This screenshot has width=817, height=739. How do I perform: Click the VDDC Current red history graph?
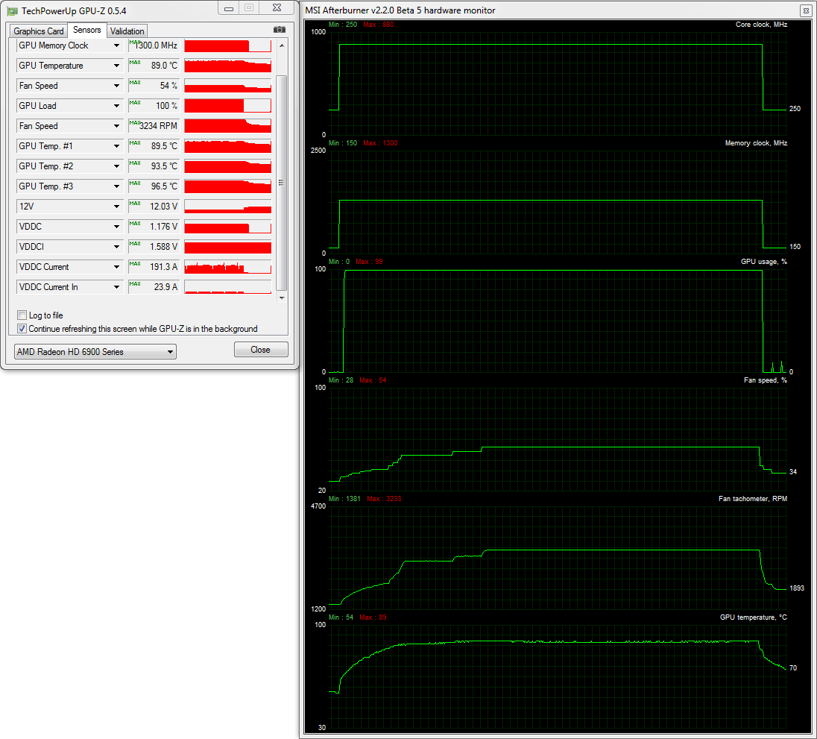pos(227,267)
